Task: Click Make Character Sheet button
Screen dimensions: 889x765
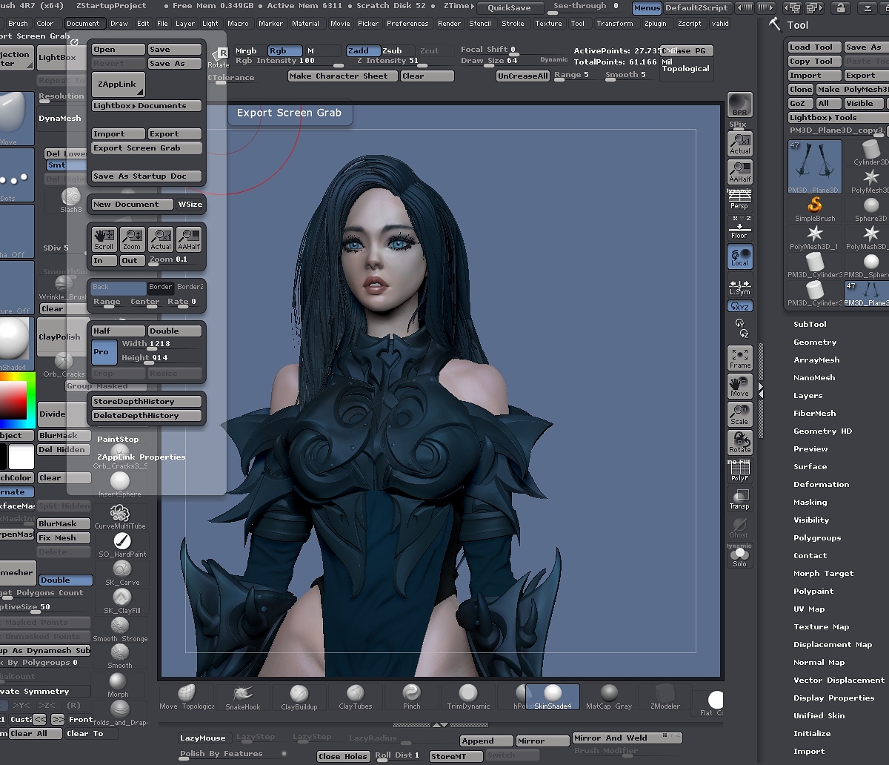Action: click(342, 76)
